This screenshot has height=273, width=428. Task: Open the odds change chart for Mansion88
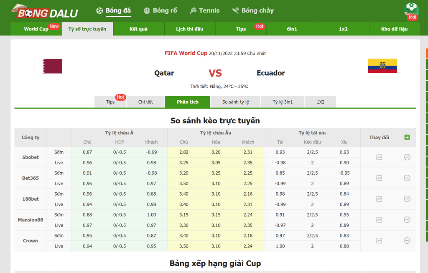[379, 220]
